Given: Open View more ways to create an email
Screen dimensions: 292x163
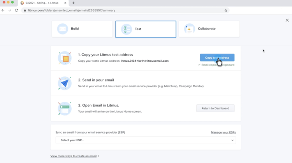Looking at the screenshot, I should coord(73,156).
